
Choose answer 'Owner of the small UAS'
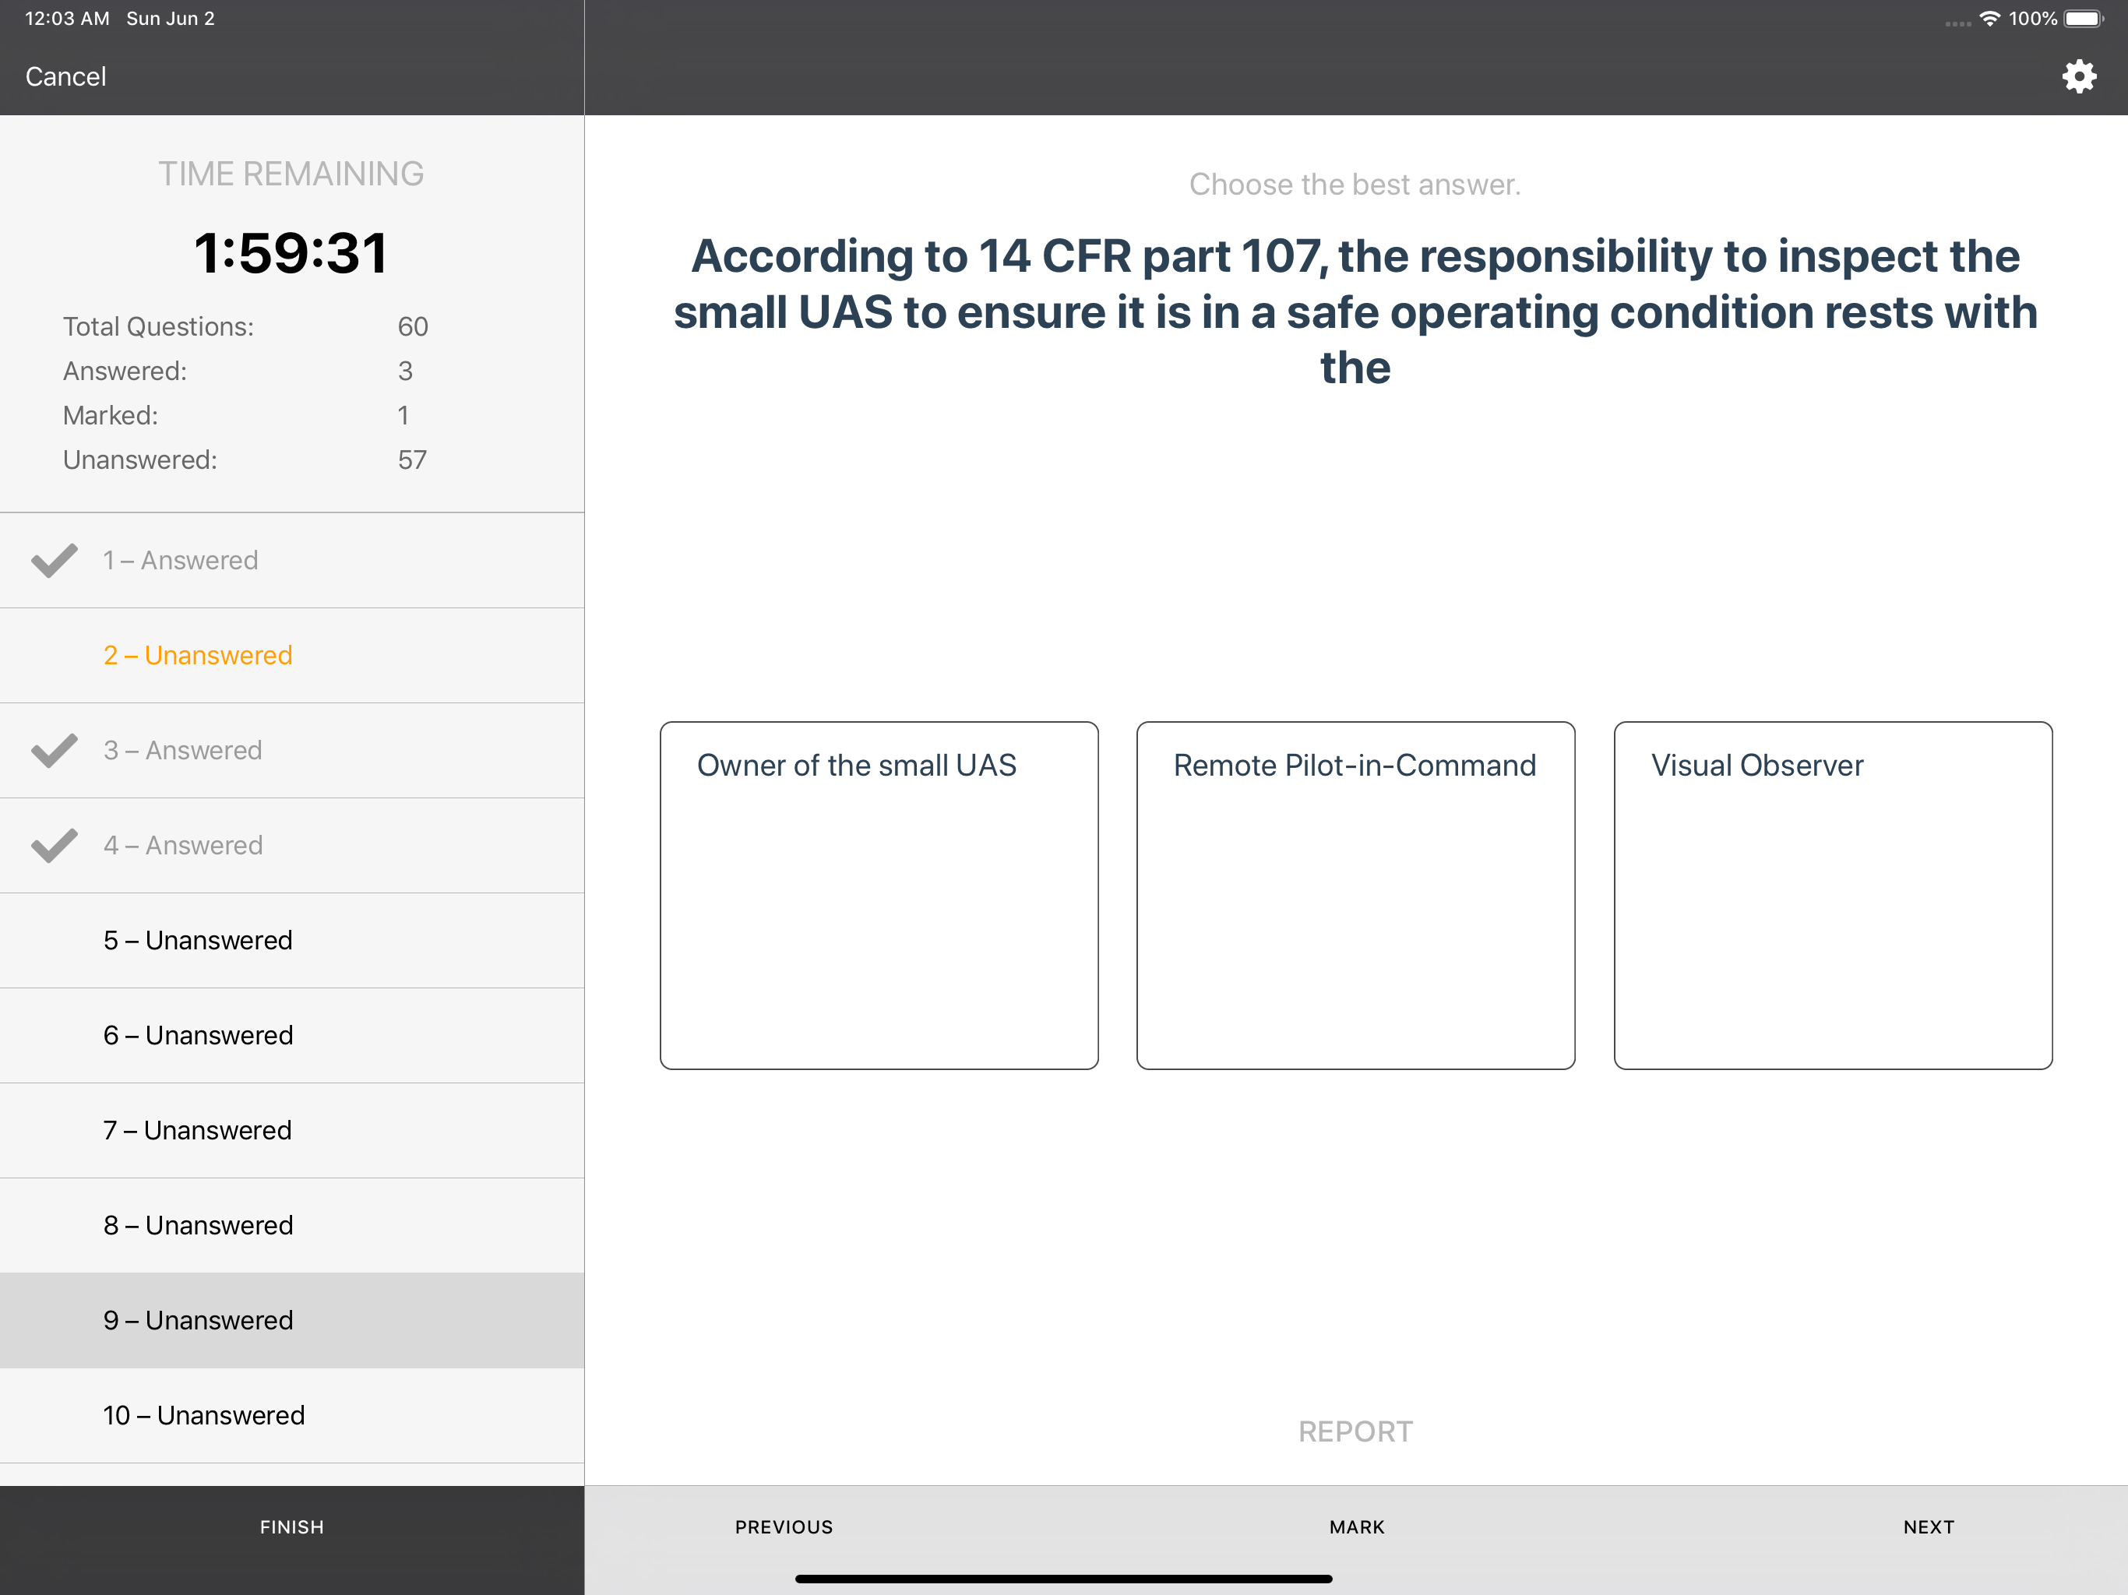[879, 895]
